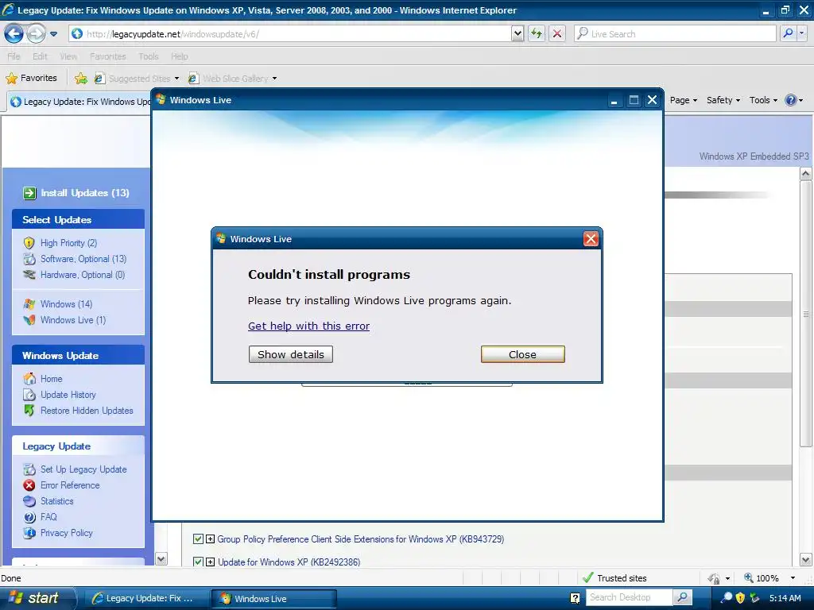Viewport: 814px width, 610px height.
Task: Open the zoom level 100% dropdown
Action: (x=793, y=578)
